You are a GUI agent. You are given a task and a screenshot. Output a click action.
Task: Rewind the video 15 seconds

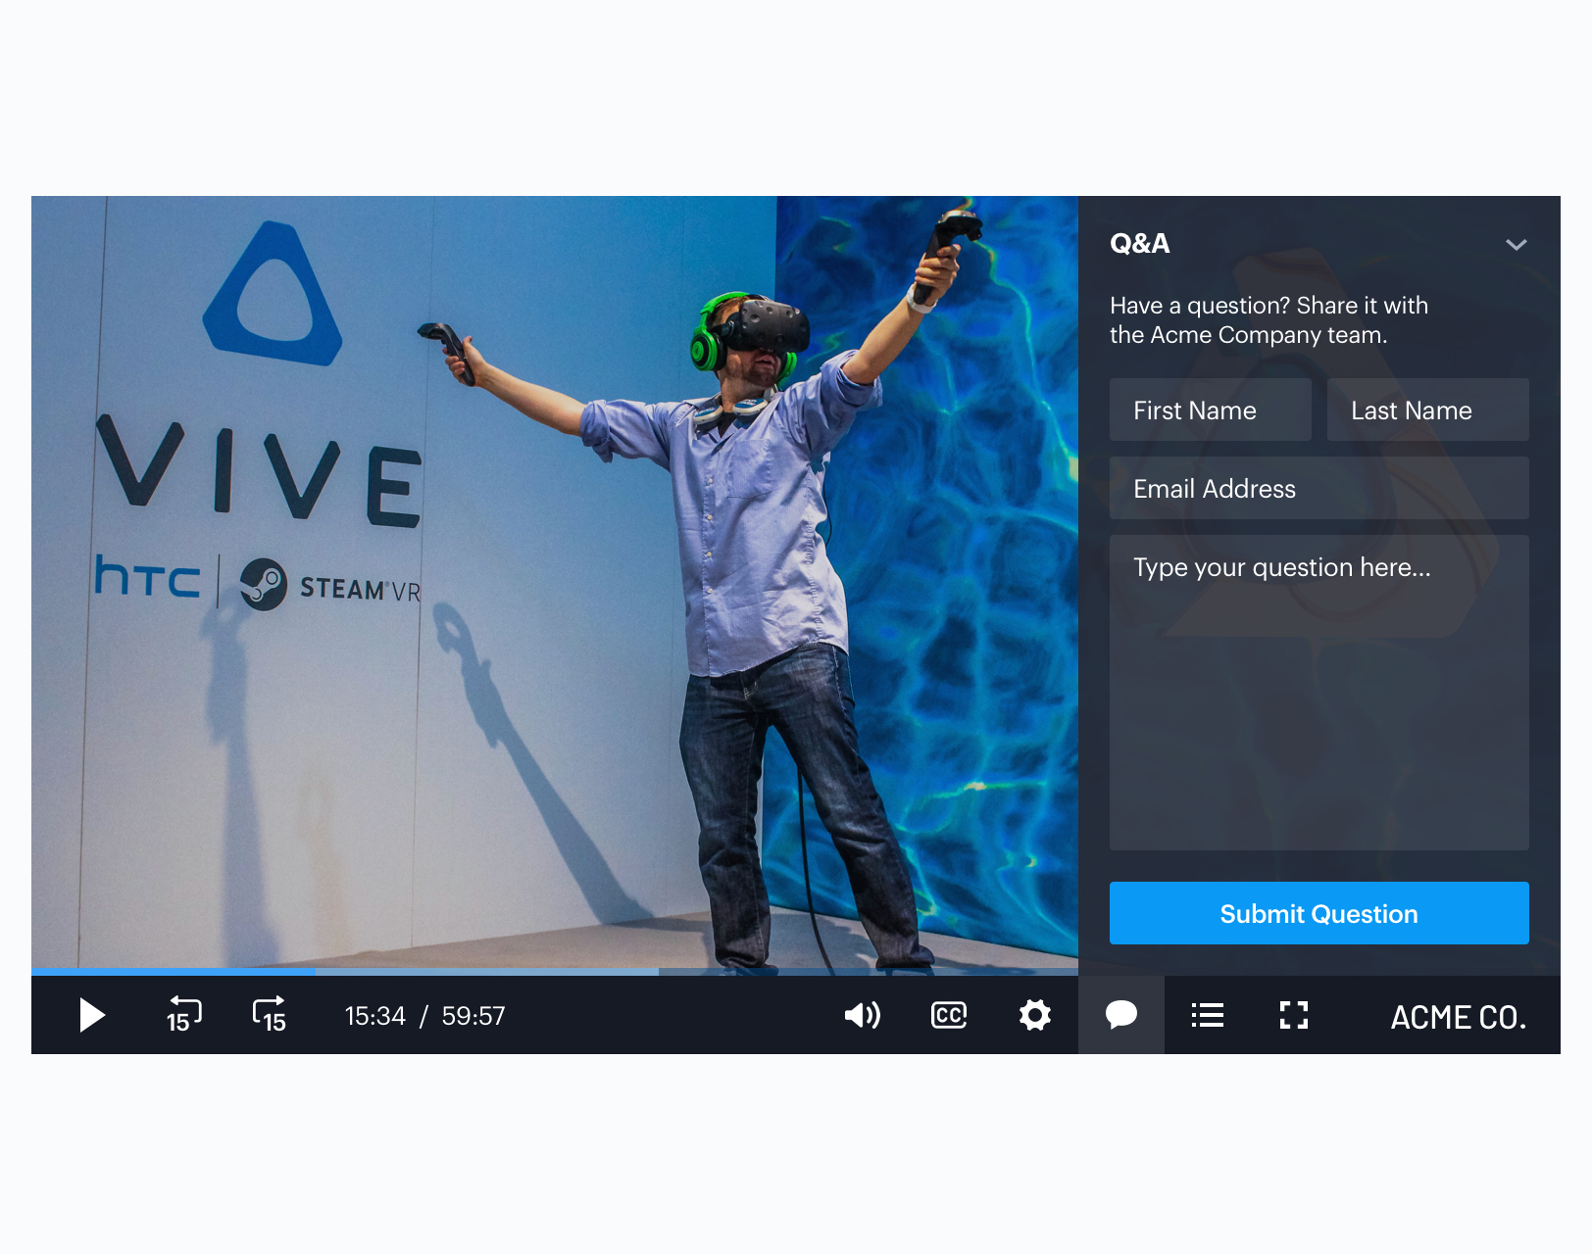(182, 1015)
